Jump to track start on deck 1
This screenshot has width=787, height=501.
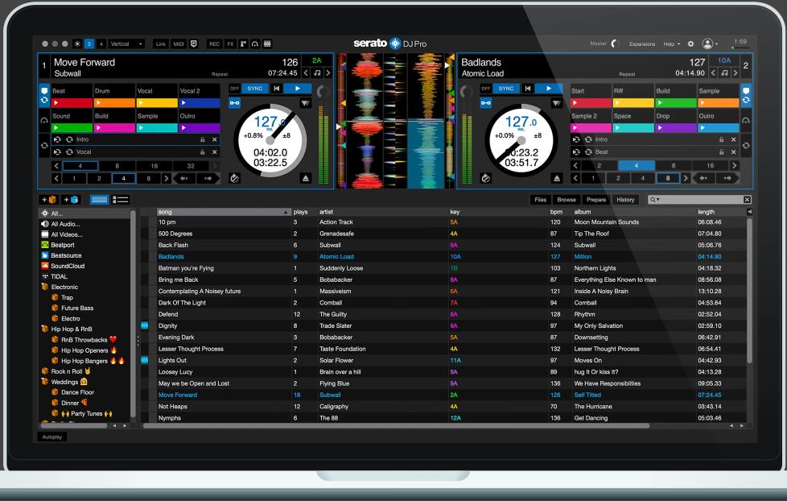276,89
